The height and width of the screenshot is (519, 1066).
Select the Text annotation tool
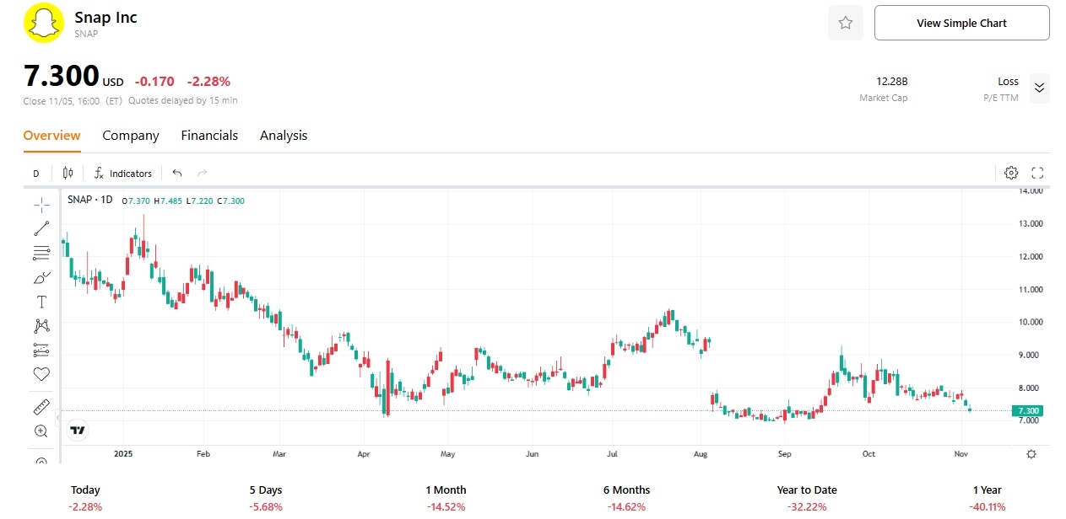pos(41,301)
